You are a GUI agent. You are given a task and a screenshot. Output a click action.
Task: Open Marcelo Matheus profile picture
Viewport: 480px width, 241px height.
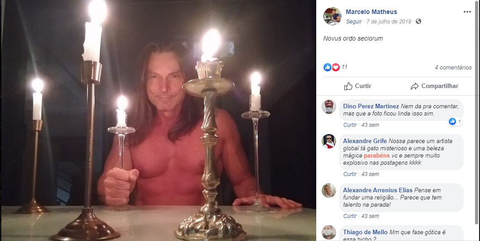(x=332, y=16)
